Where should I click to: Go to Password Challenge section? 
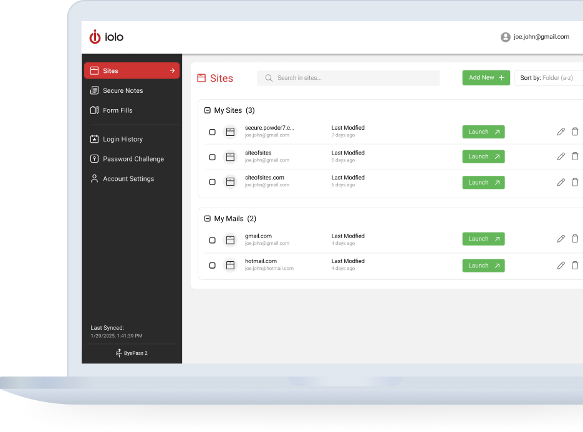coord(133,159)
